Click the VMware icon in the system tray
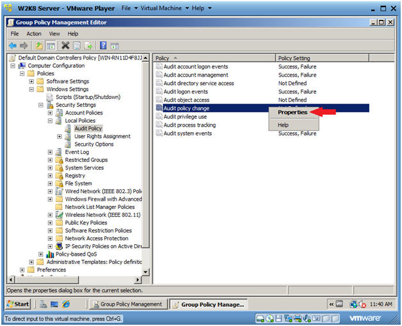The image size is (402, 326). point(339,304)
